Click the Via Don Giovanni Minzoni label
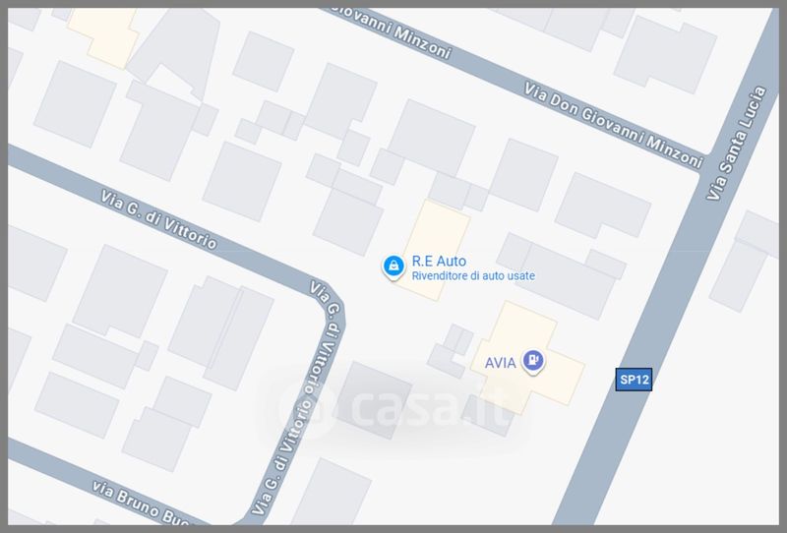This screenshot has width=787, height=533. click(613, 125)
